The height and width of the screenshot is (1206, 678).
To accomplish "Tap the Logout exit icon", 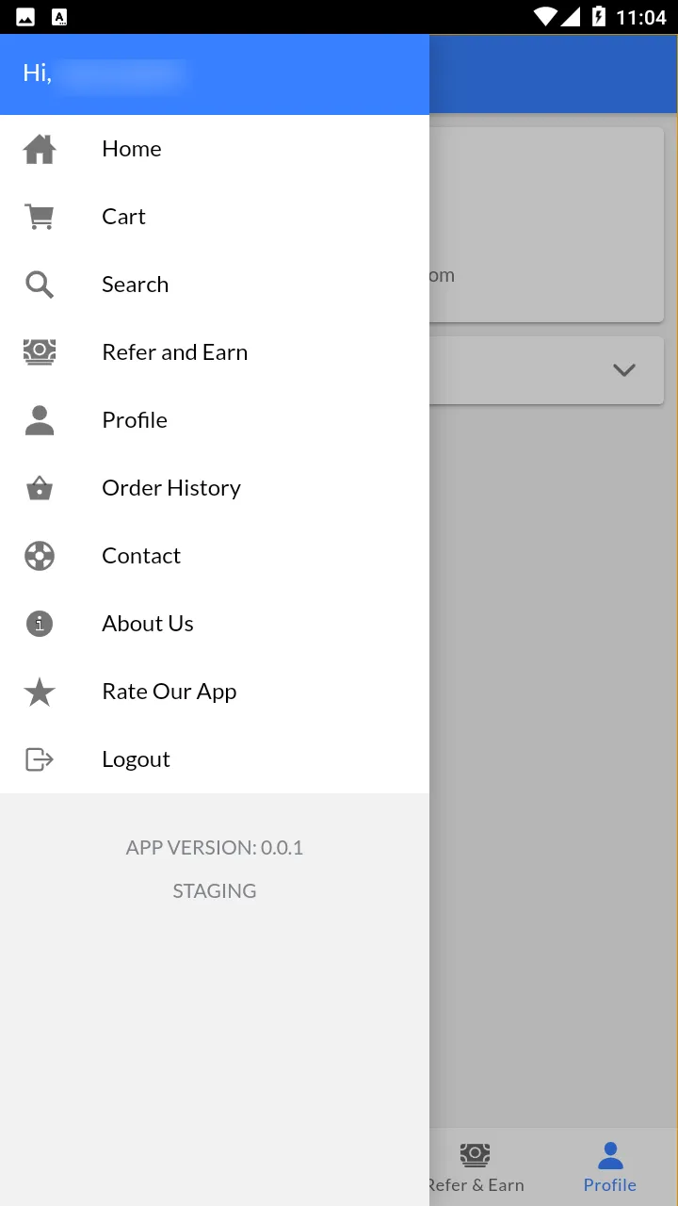I will [40, 759].
